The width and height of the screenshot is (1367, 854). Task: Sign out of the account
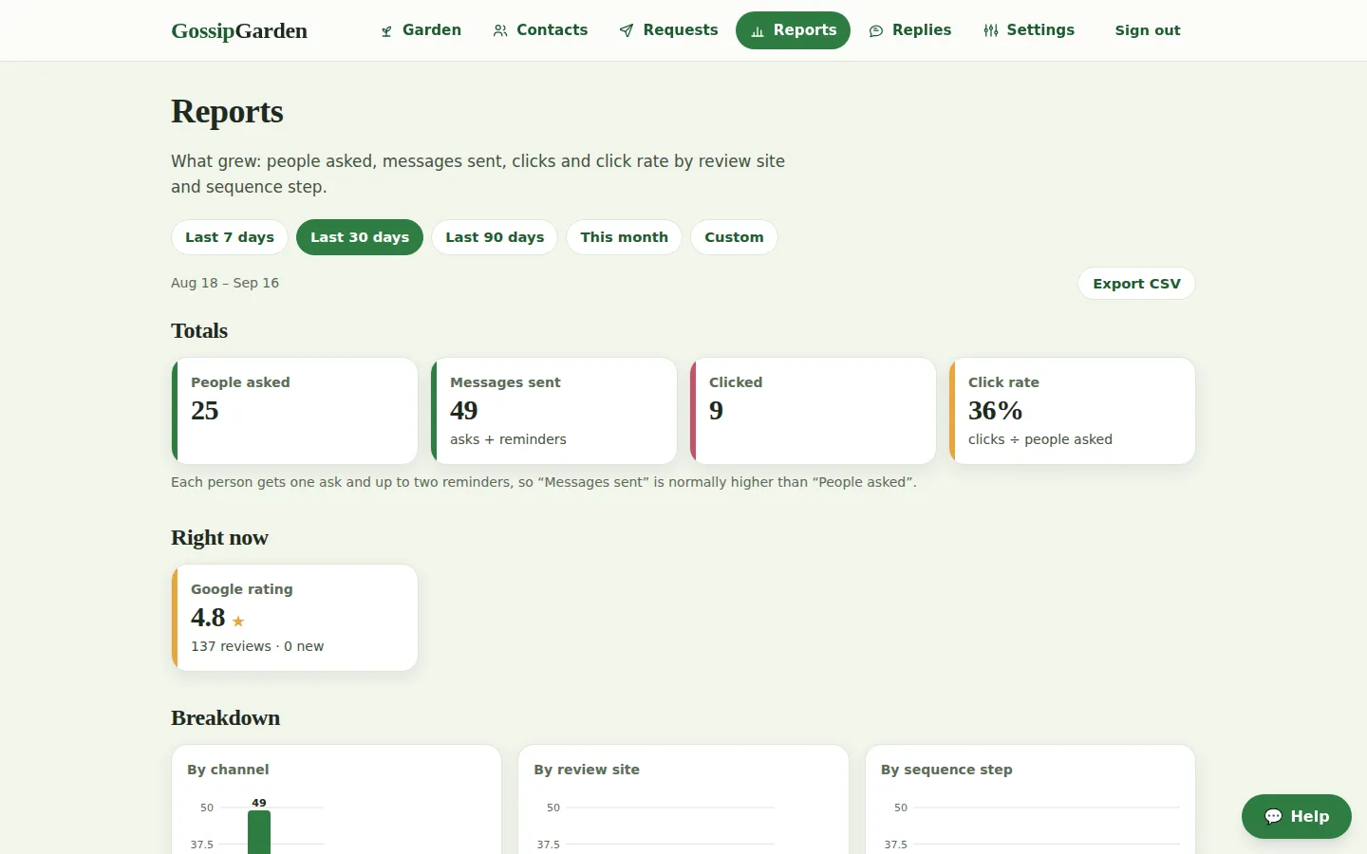[x=1148, y=30]
